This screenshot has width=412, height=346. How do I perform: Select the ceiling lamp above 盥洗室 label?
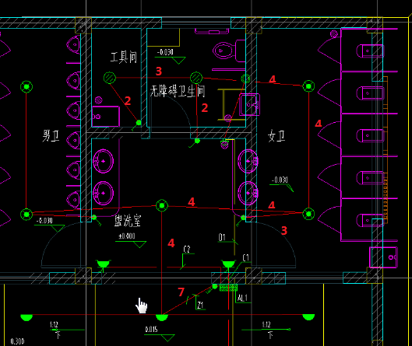(x=161, y=205)
